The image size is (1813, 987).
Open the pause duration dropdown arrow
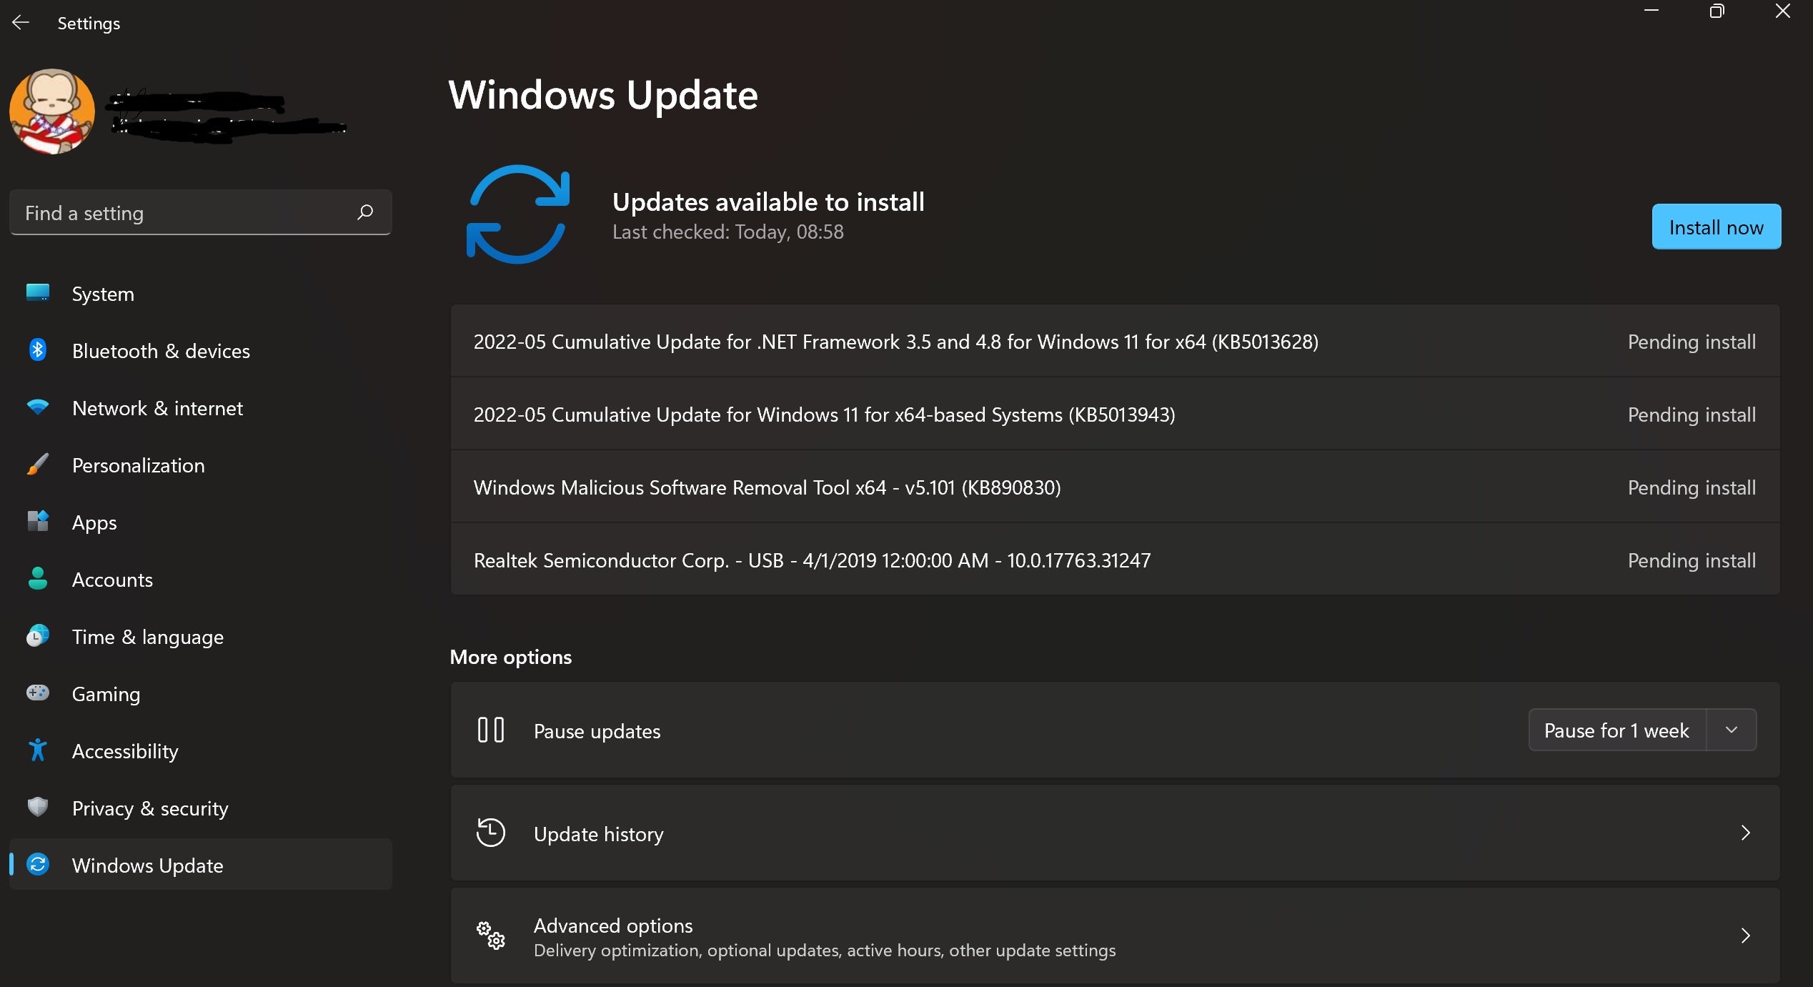click(1732, 730)
